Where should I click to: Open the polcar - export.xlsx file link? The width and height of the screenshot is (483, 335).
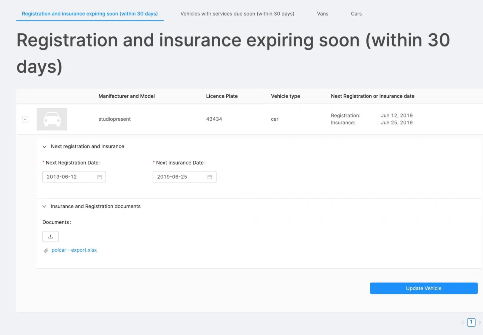(74, 250)
